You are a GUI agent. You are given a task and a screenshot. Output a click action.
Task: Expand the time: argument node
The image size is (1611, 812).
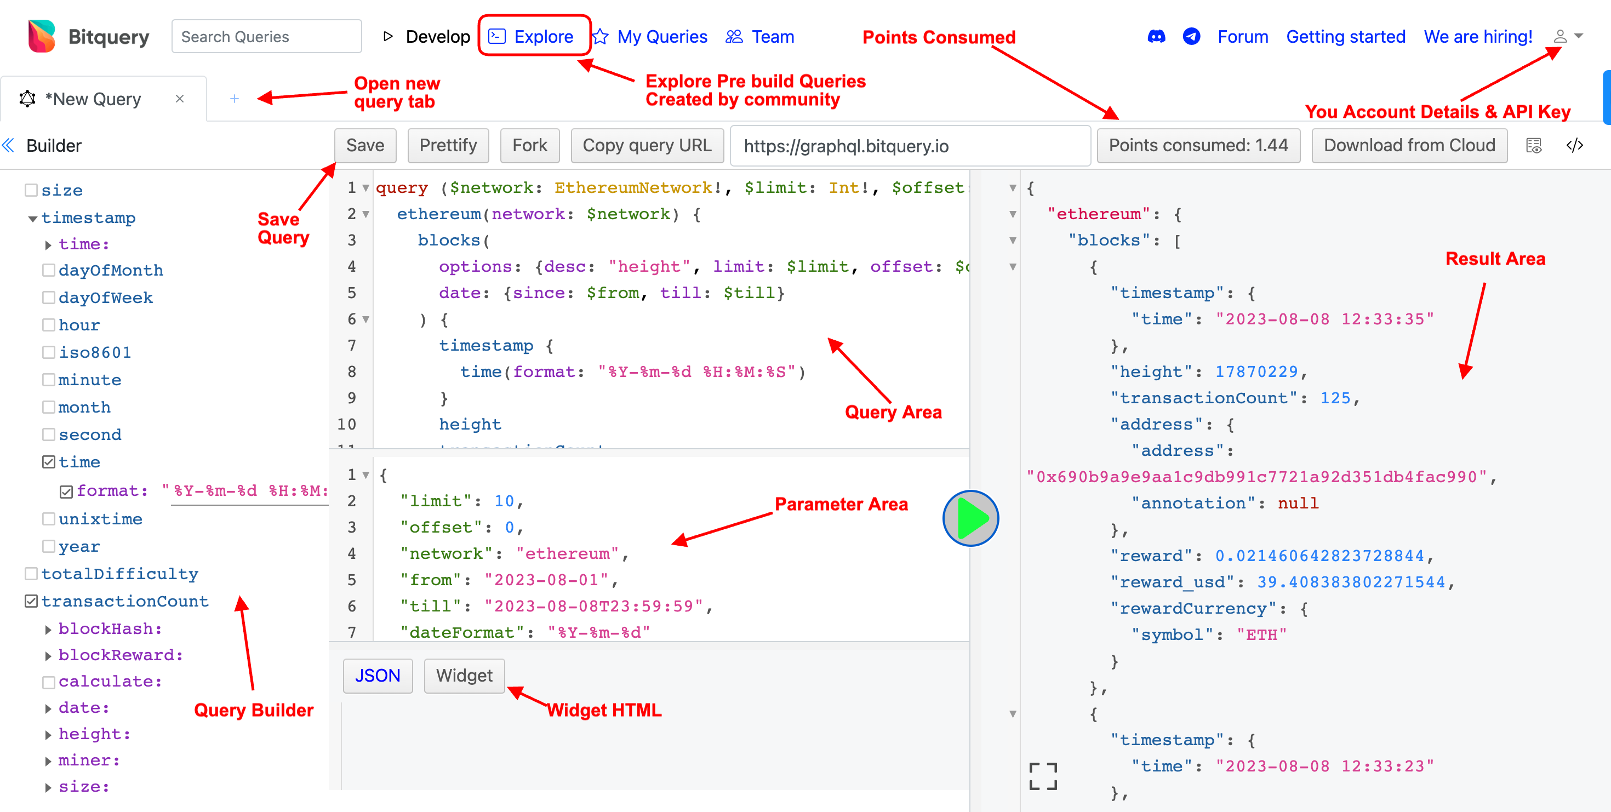[48, 245]
